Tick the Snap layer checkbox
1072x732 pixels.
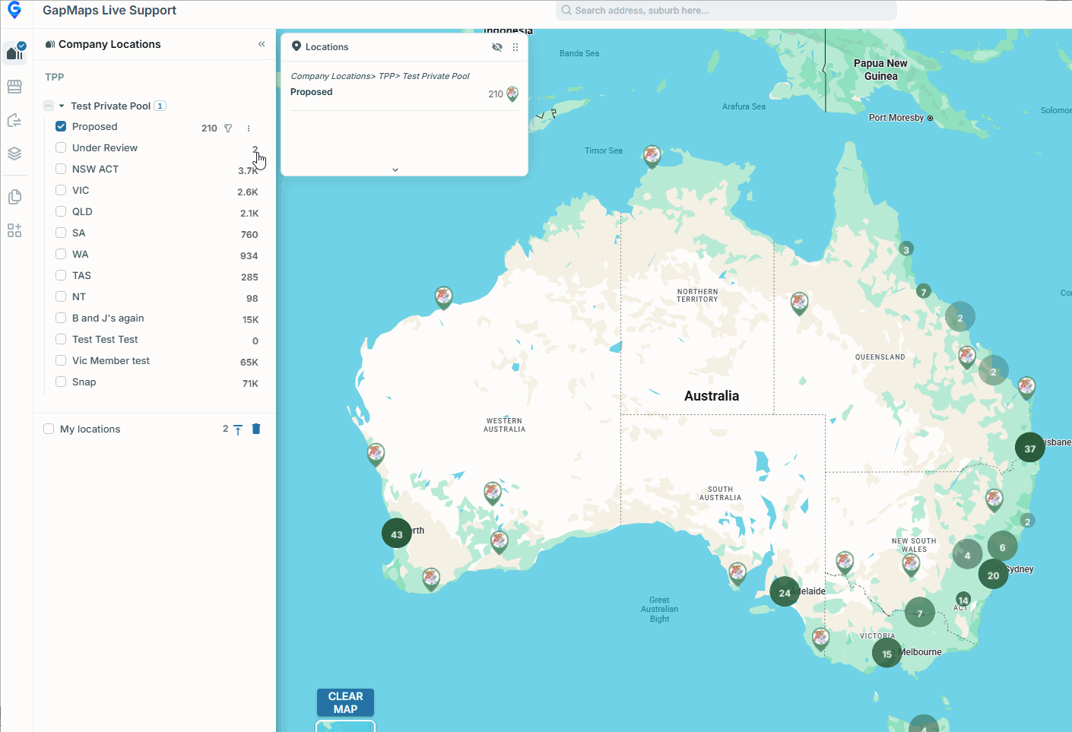pyautogui.click(x=61, y=382)
